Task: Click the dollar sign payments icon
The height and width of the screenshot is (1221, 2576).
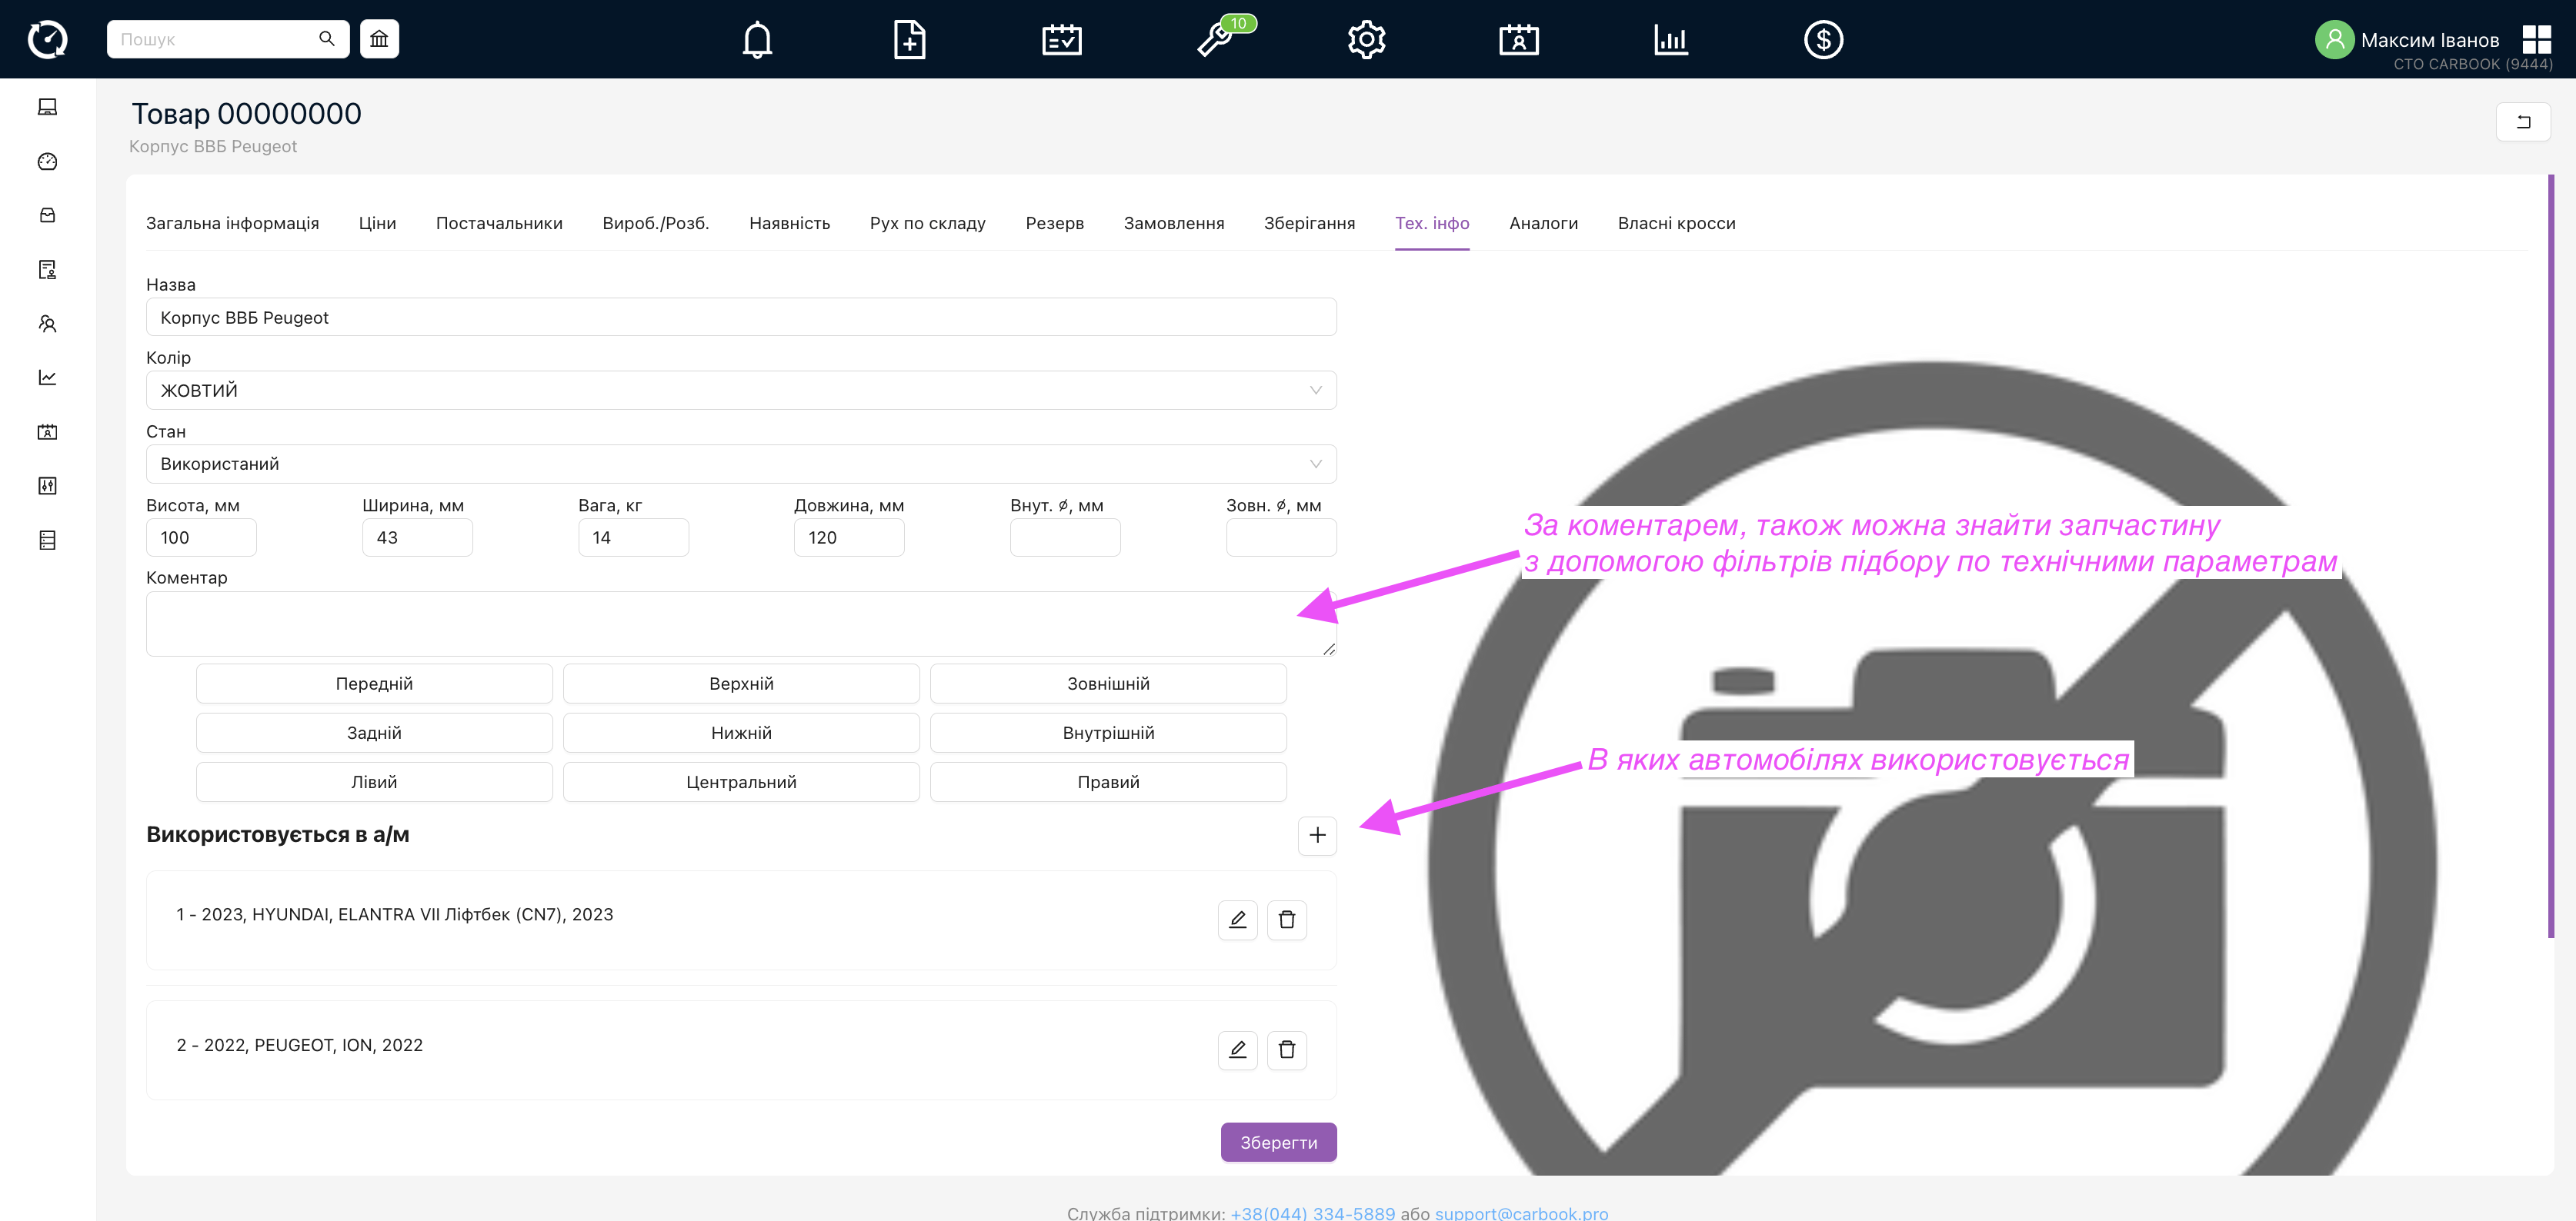Action: (1823, 40)
